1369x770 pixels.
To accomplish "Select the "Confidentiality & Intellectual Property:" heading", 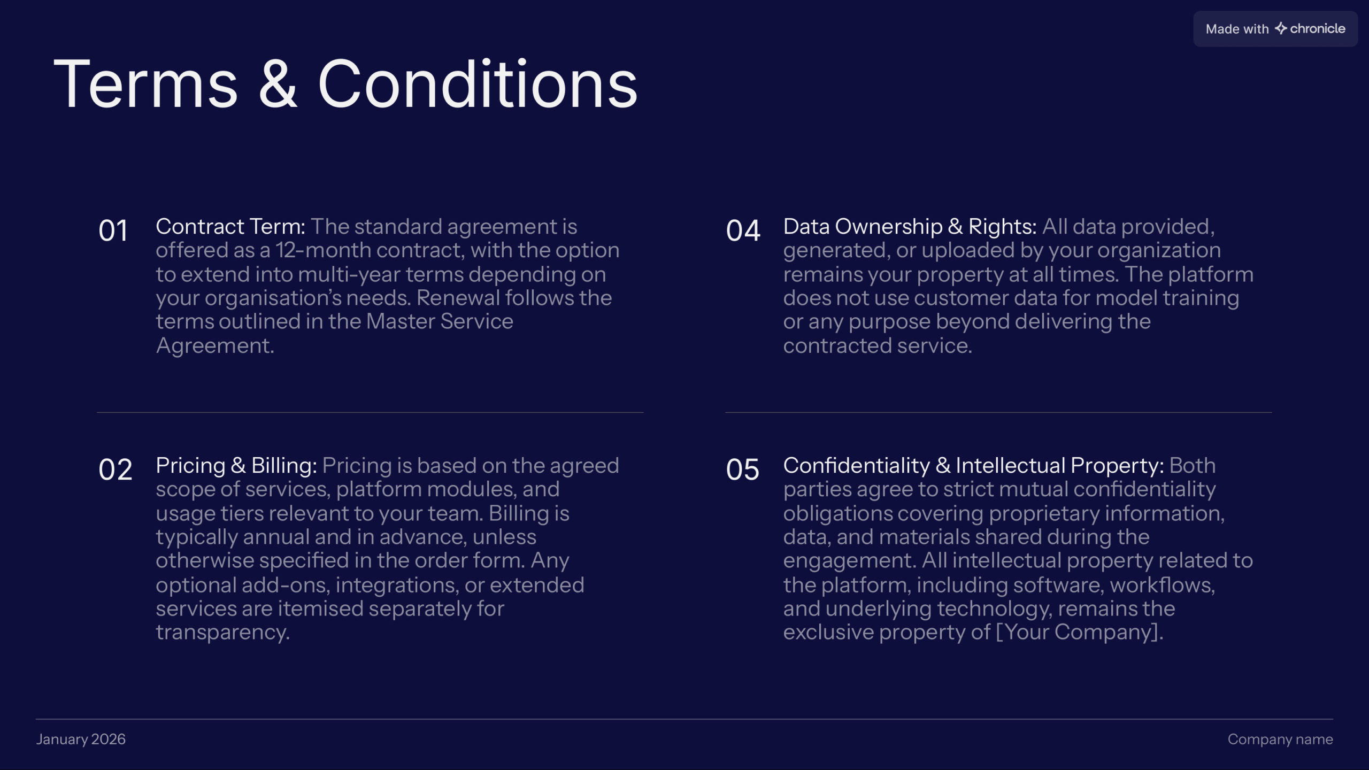I will click(x=973, y=466).
